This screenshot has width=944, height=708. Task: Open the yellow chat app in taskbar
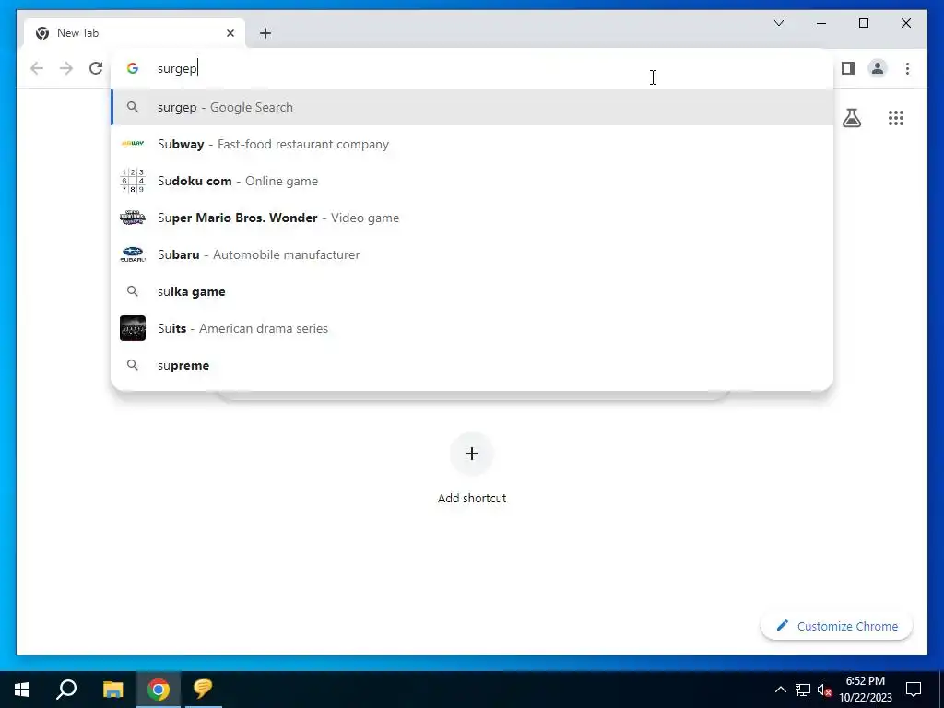(x=203, y=690)
